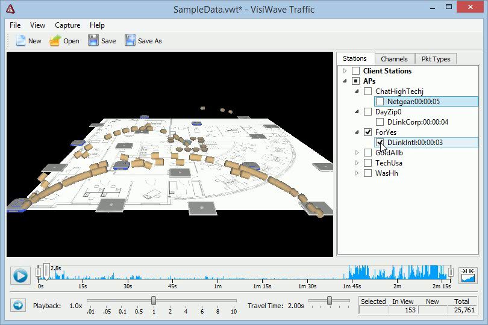
Task: Click the 3D floor plan view
Action: [x=170, y=154]
